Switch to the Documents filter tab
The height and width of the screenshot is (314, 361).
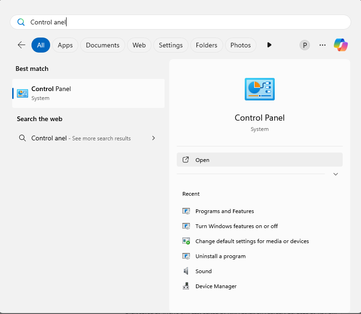coord(103,45)
